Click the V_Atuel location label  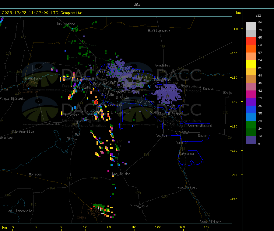click(156, 112)
